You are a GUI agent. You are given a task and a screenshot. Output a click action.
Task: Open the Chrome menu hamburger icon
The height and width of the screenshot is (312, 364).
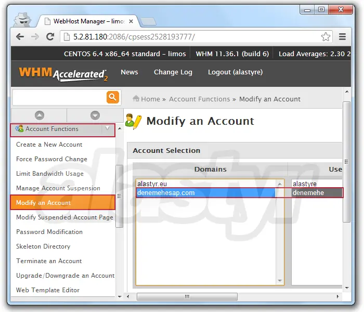pyautogui.click(x=342, y=37)
